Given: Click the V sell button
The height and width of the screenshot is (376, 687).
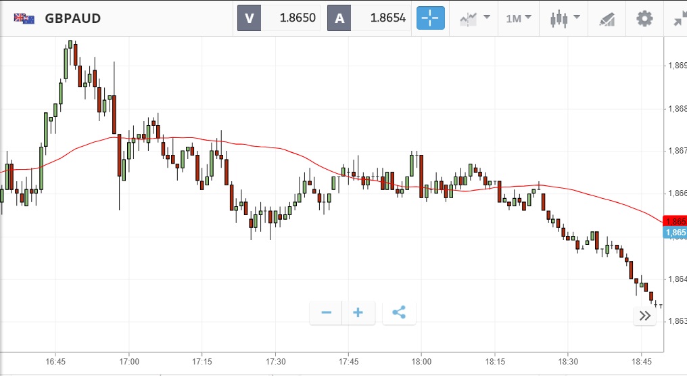Looking at the screenshot, I should click(x=249, y=18).
